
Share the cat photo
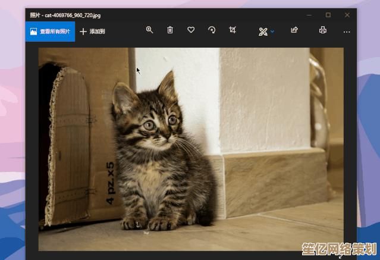[x=294, y=30]
